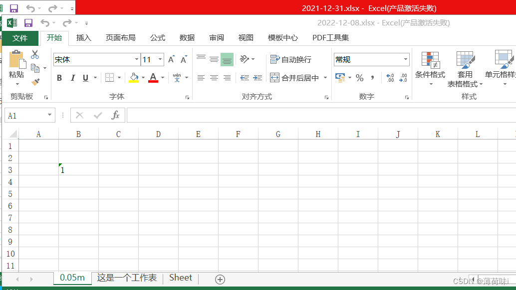Open Quick Access Toolbar customize dropdown
The width and height of the screenshot is (516, 290).
coord(86,23)
